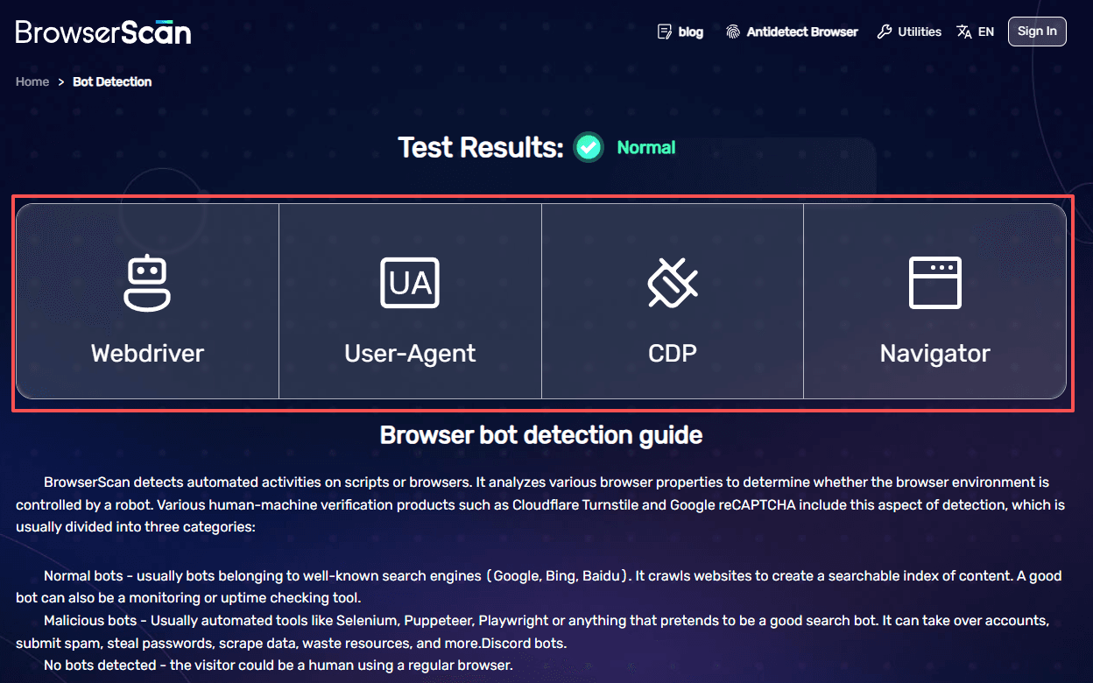1093x683 pixels.
Task: Click the blog document icon
Action: pyautogui.click(x=665, y=32)
